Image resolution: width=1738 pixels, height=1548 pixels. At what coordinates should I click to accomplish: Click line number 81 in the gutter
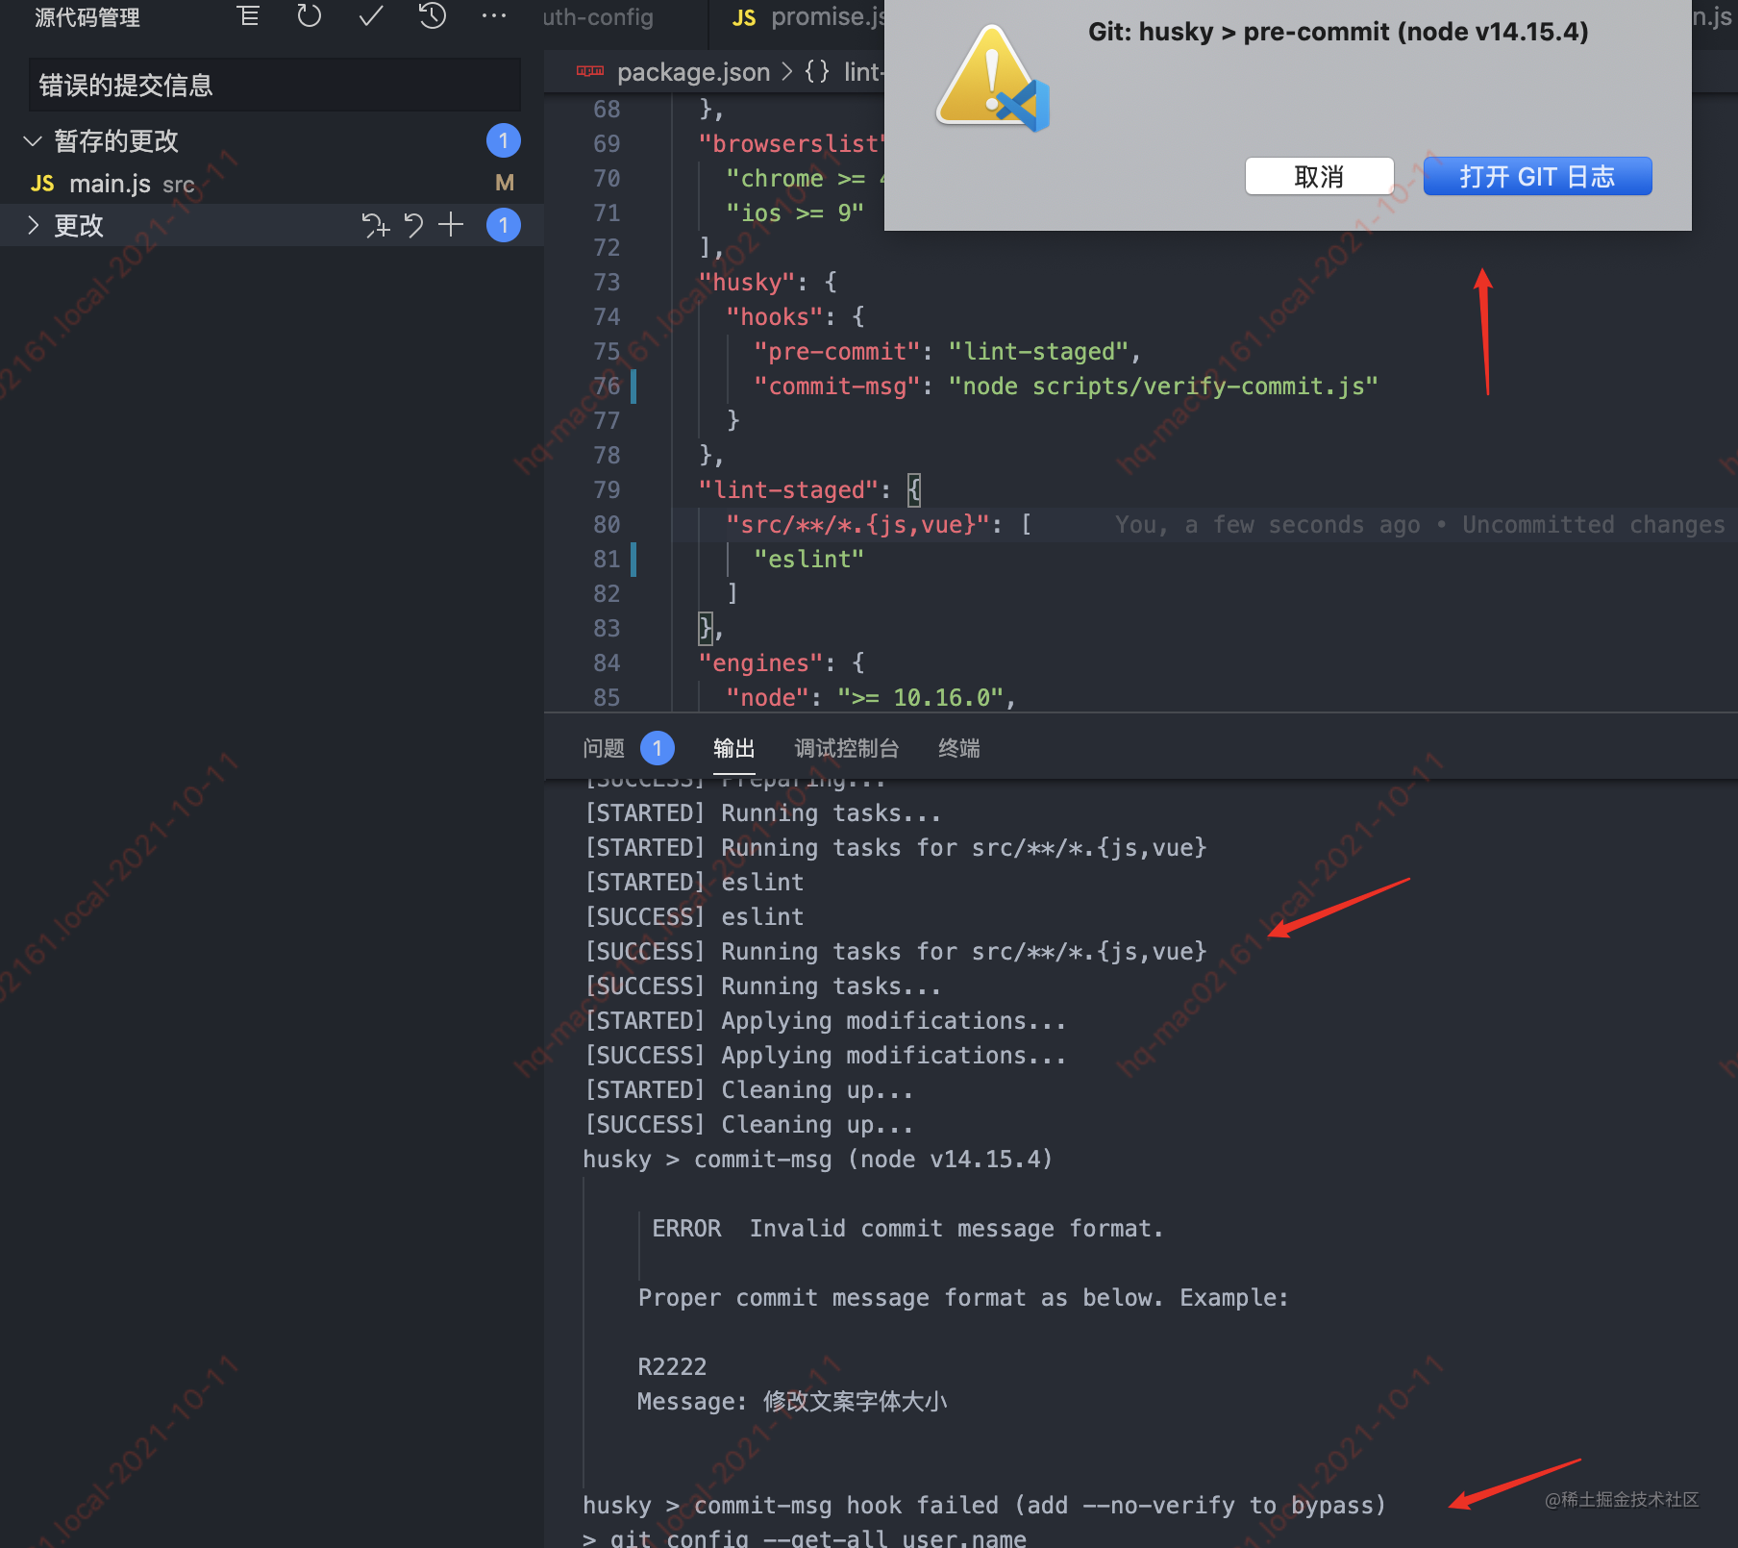coord(607,559)
